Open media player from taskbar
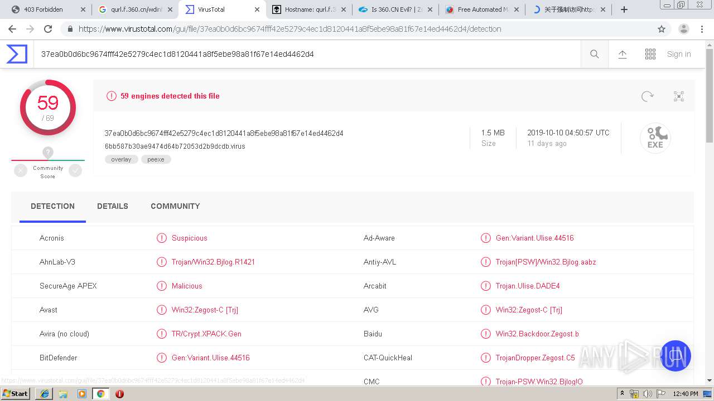The image size is (714, 401). [x=82, y=394]
